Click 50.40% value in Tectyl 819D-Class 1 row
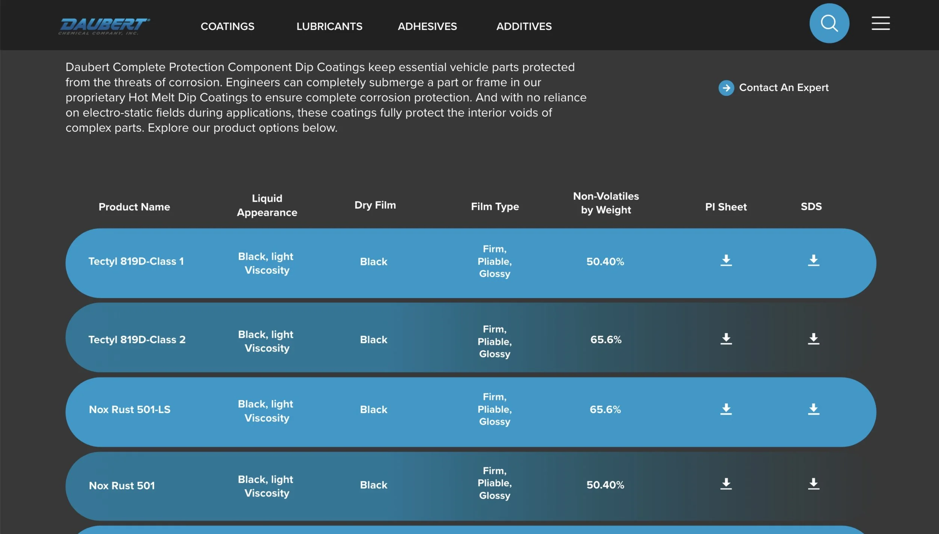This screenshot has height=534, width=939. coord(605,262)
